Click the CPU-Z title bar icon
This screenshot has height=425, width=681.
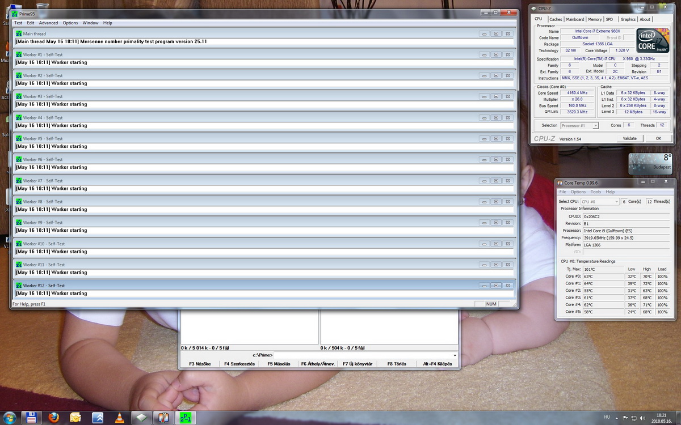click(x=535, y=8)
